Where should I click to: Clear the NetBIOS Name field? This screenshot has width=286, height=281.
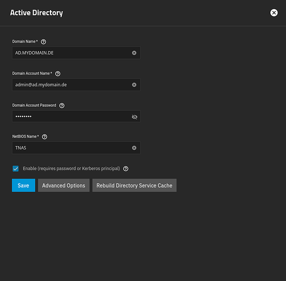click(x=134, y=148)
